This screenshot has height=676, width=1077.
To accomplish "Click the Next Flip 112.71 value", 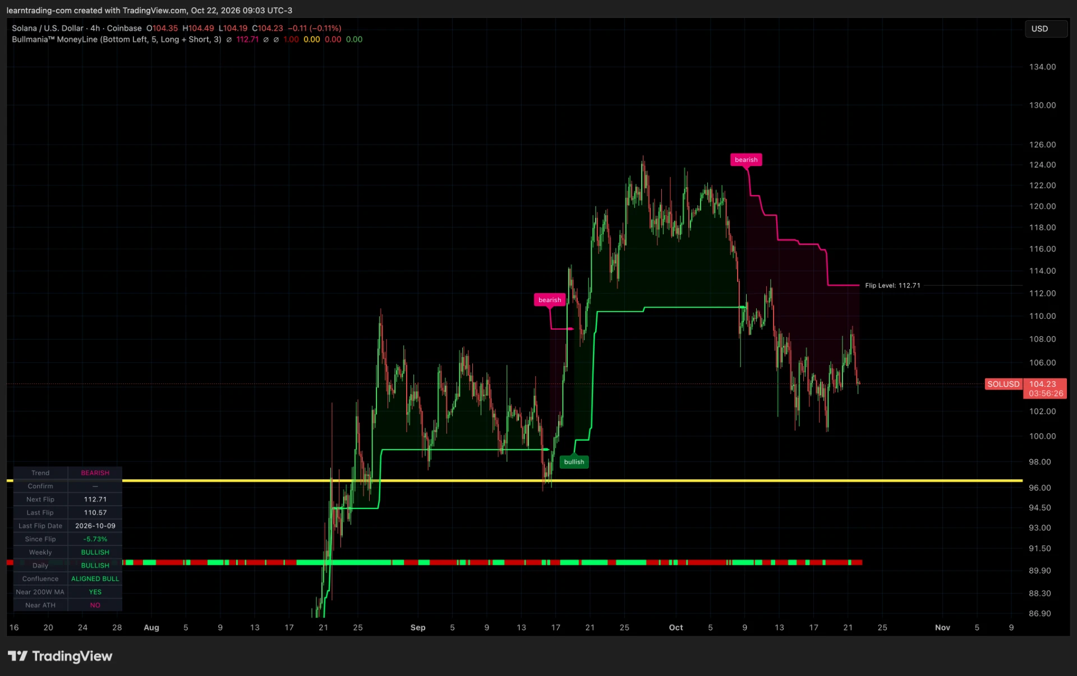I will pos(95,499).
